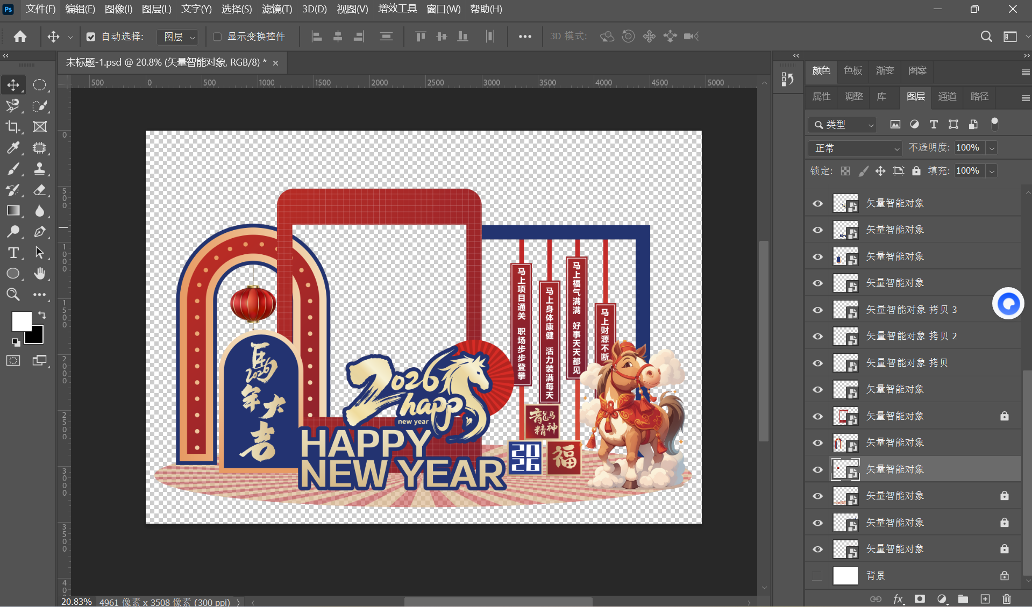Switch to the 通道 tab
Image resolution: width=1032 pixels, height=607 pixels.
click(x=947, y=97)
